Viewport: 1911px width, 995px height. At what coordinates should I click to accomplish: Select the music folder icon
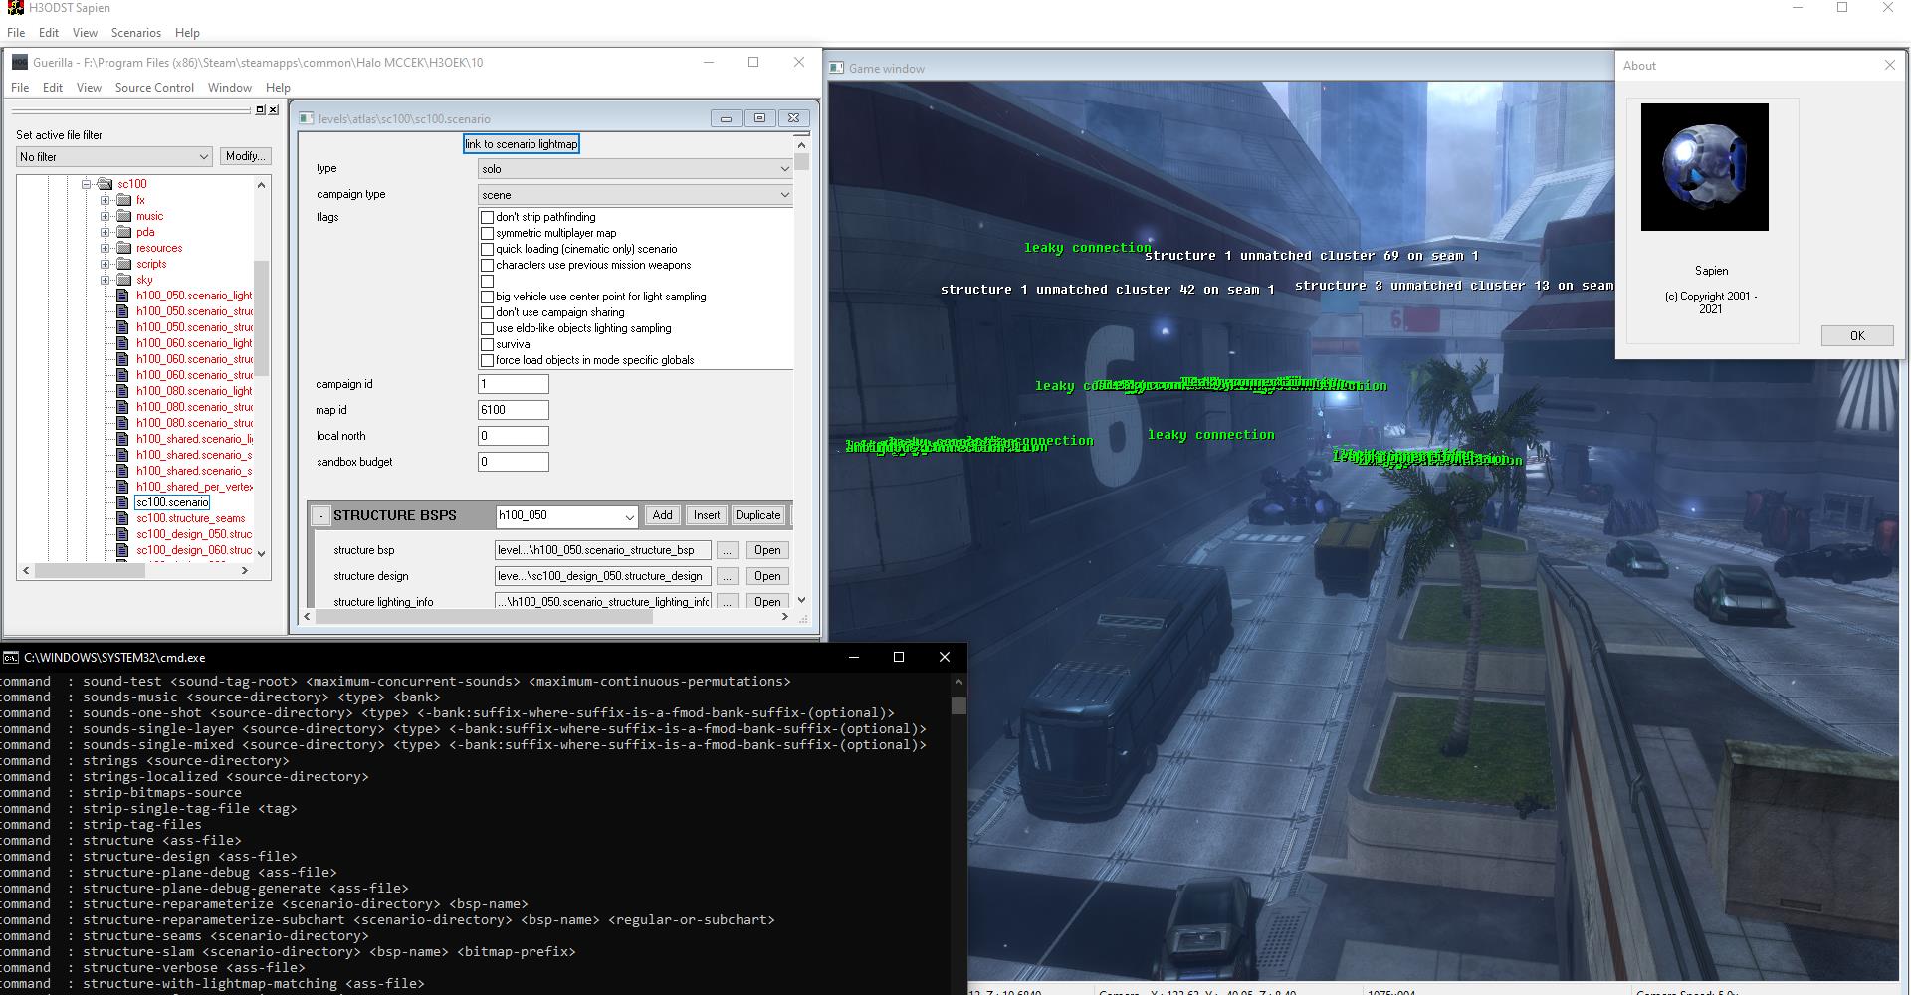pos(124,216)
